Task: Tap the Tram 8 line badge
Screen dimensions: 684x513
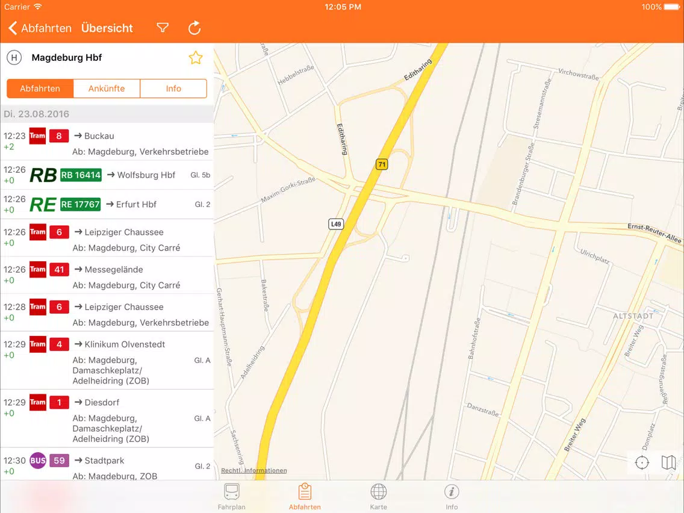Action: [x=59, y=135]
